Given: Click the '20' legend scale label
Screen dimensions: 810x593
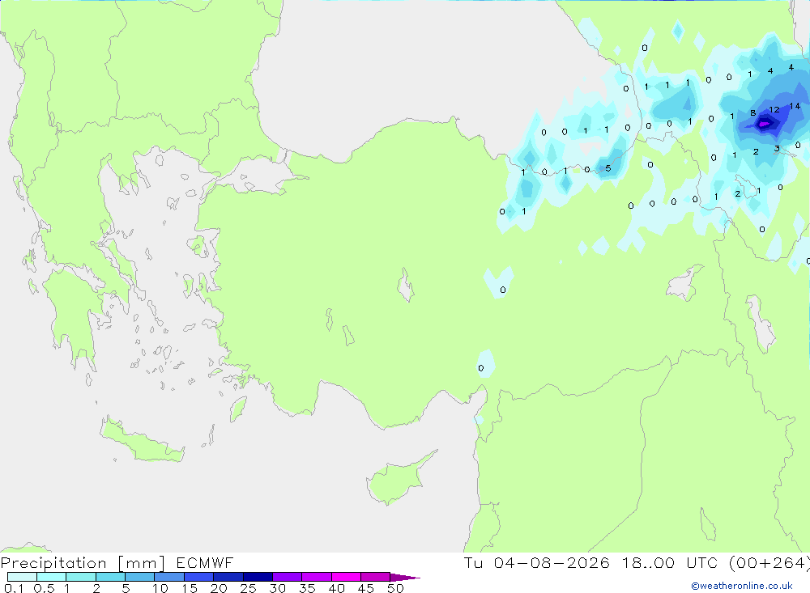Looking at the screenshot, I should [x=219, y=588].
